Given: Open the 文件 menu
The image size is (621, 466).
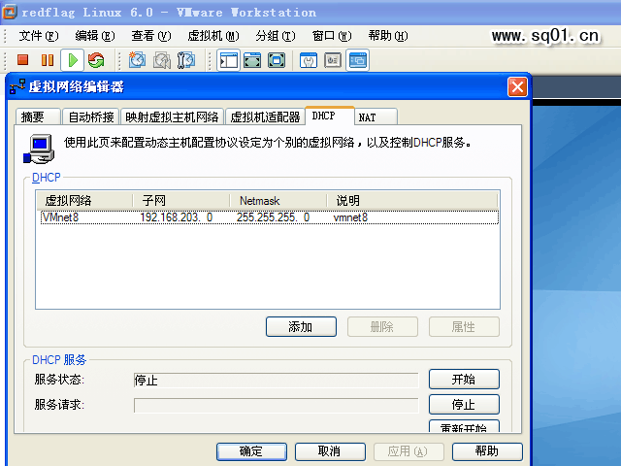Looking at the screenshot, I should [39, 36].
